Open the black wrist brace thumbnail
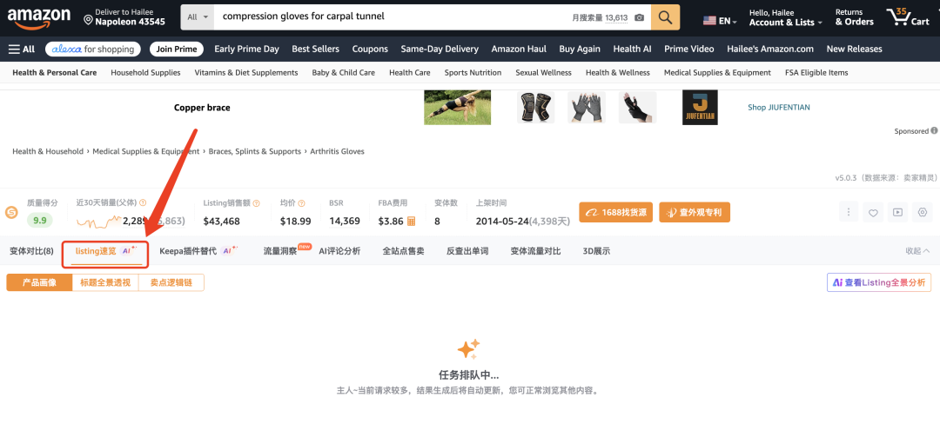 (637, 107)
